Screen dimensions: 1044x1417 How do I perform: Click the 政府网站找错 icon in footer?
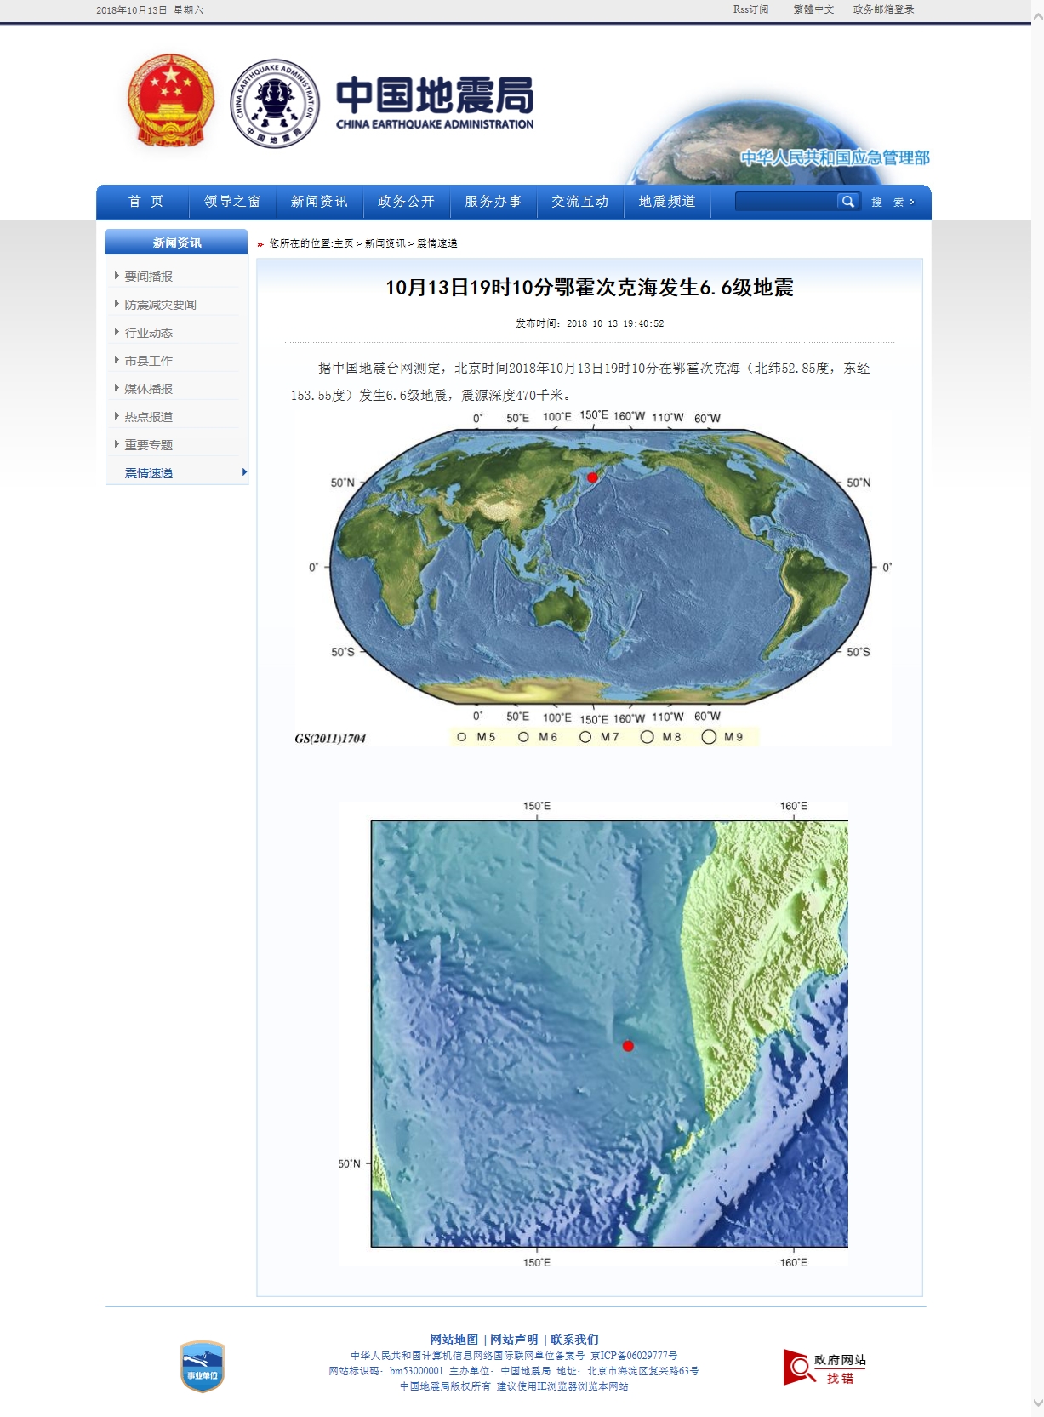[825, 1367]
